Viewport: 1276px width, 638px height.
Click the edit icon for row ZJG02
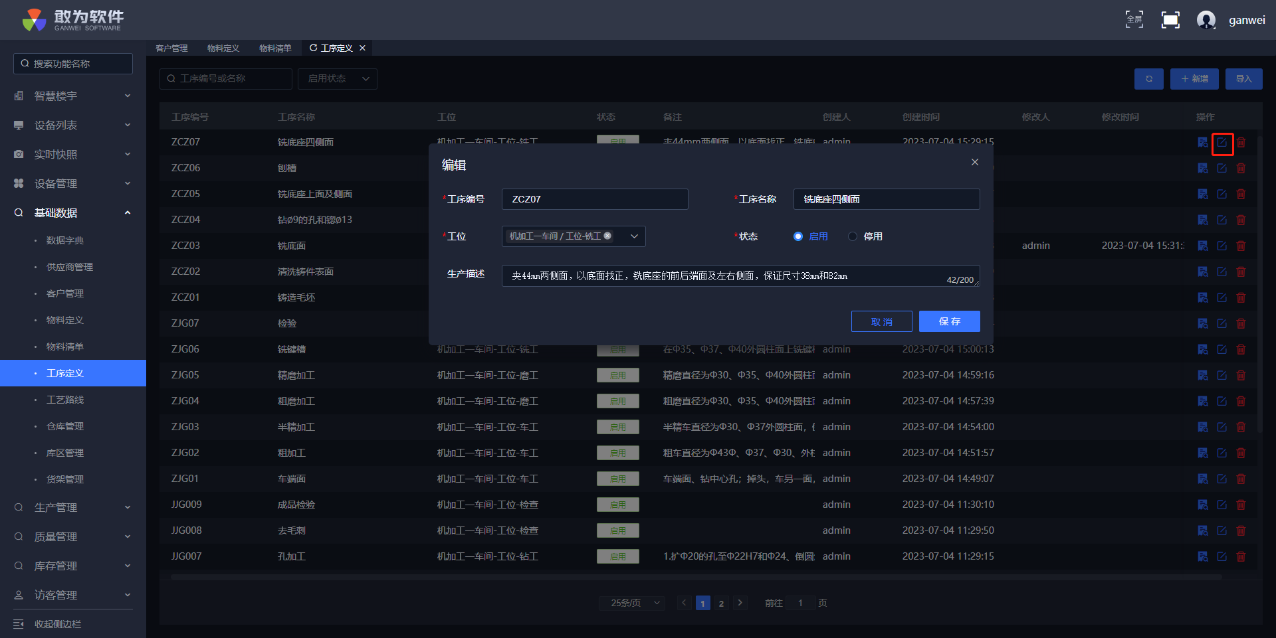coord(1222,453)
